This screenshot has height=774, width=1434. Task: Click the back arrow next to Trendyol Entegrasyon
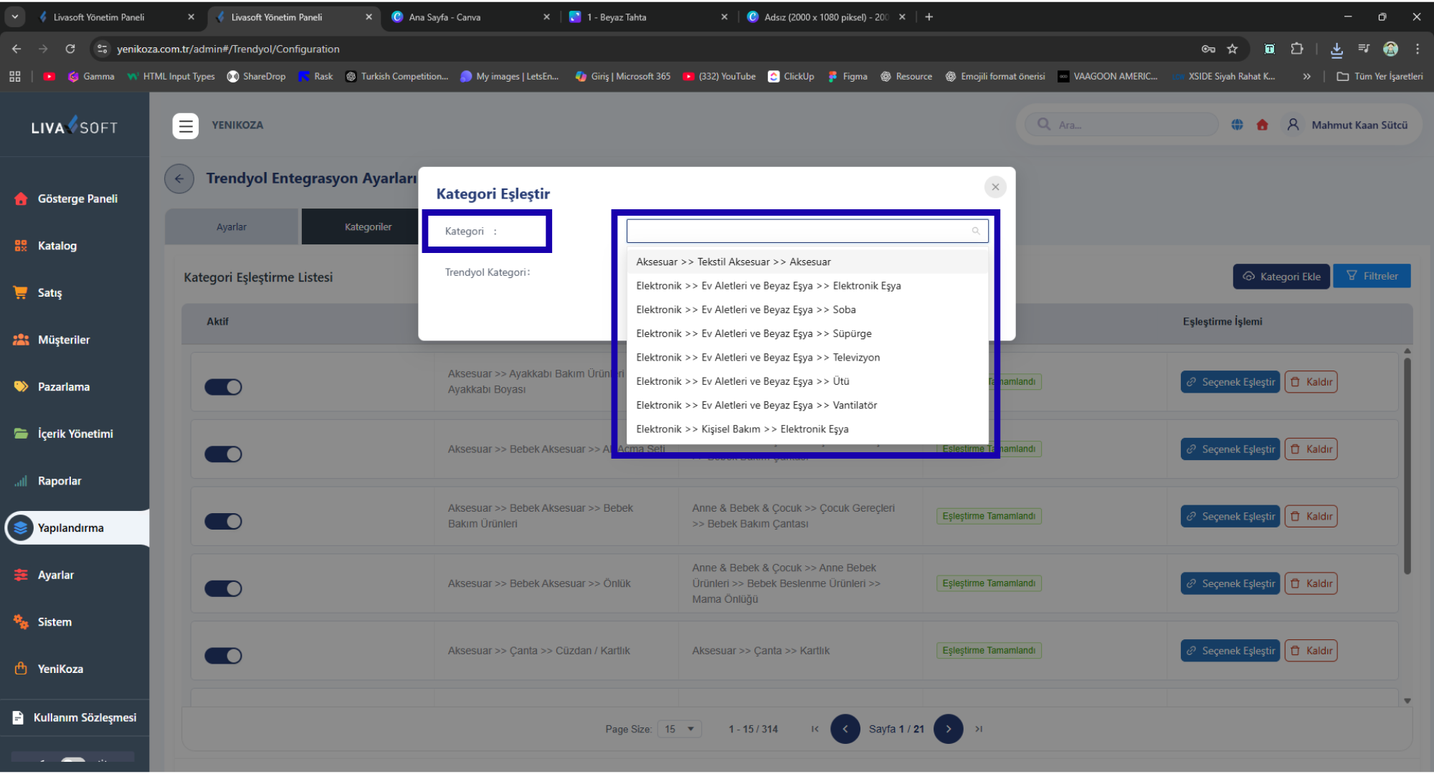[179, 178]
